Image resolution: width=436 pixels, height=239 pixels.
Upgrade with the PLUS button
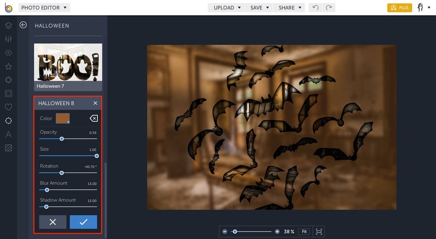[399, 7]
